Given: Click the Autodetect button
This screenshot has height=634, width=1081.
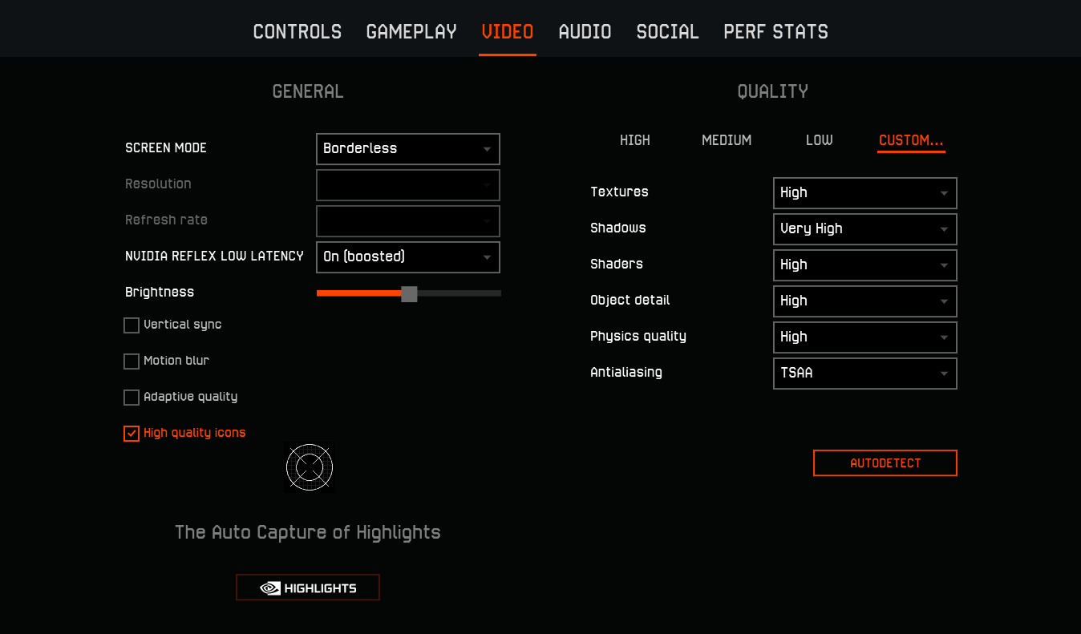Looking at the screenshot, I should point(885,463).
